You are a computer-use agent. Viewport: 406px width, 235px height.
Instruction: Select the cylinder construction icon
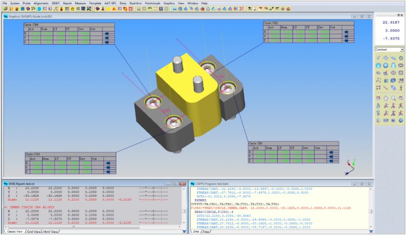[x=378, y=65]
